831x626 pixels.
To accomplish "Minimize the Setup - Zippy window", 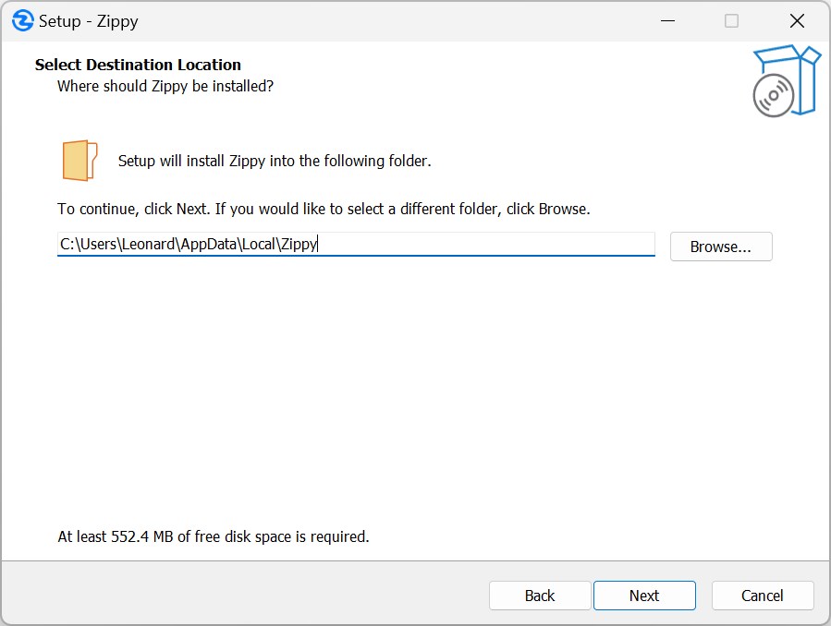I will (667, 21).
